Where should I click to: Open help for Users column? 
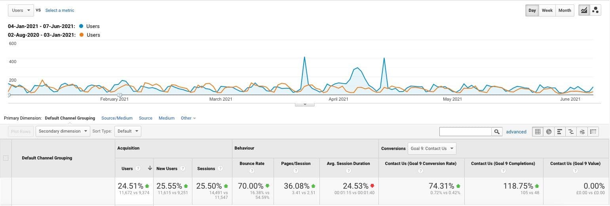coord(138,169)
